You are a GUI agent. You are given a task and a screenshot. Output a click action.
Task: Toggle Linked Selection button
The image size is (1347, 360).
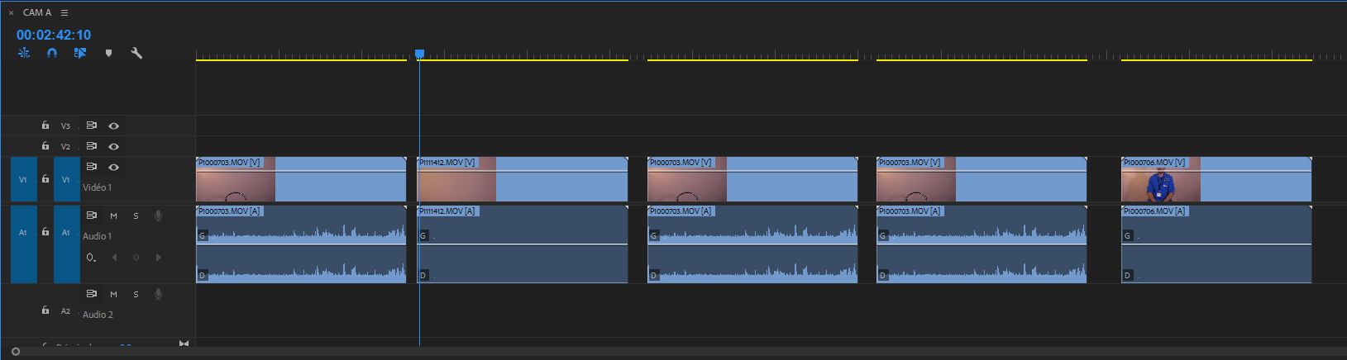coord(80,53)
